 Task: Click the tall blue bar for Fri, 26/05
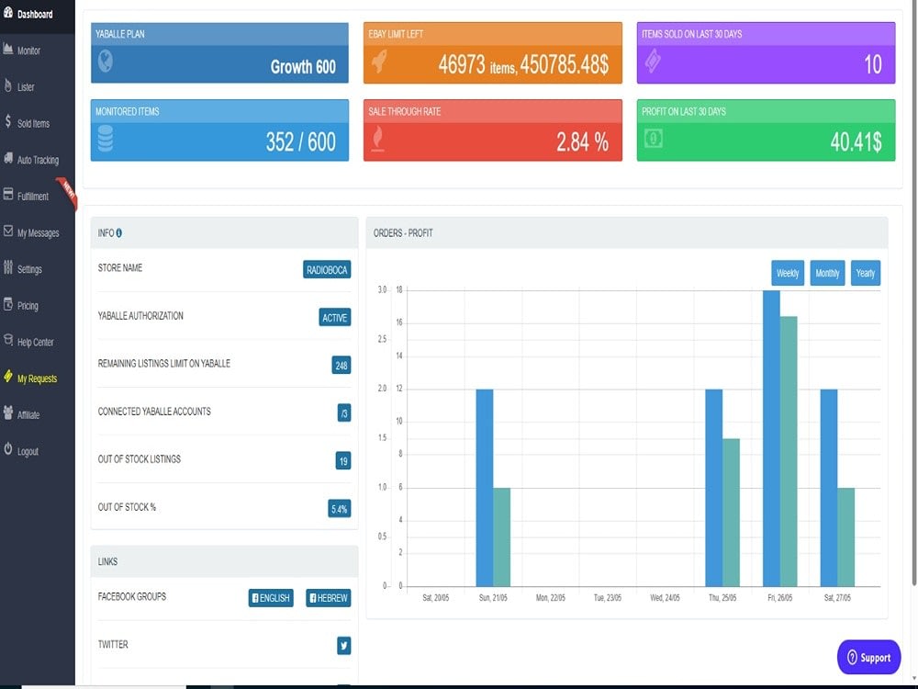(771, 438)
